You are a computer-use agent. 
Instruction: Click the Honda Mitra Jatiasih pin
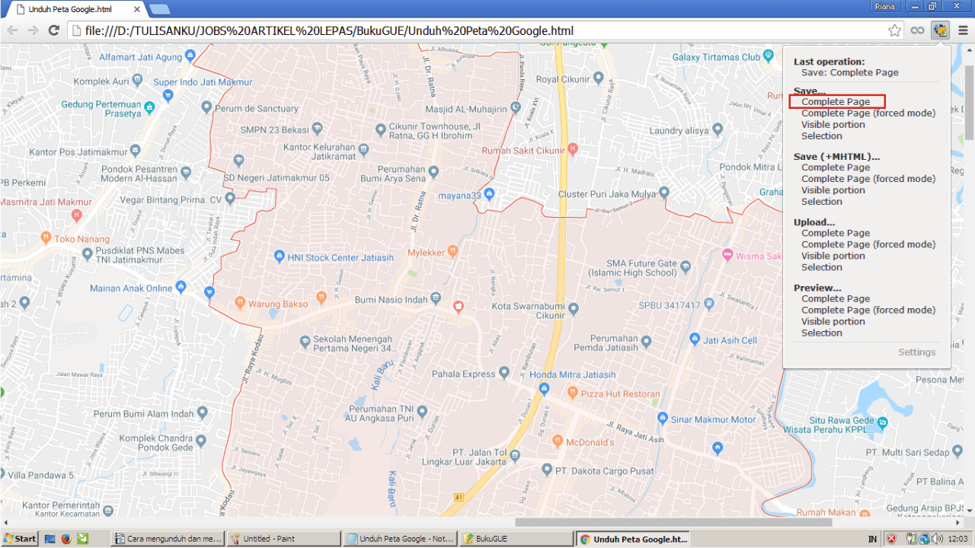pos(543,389)
